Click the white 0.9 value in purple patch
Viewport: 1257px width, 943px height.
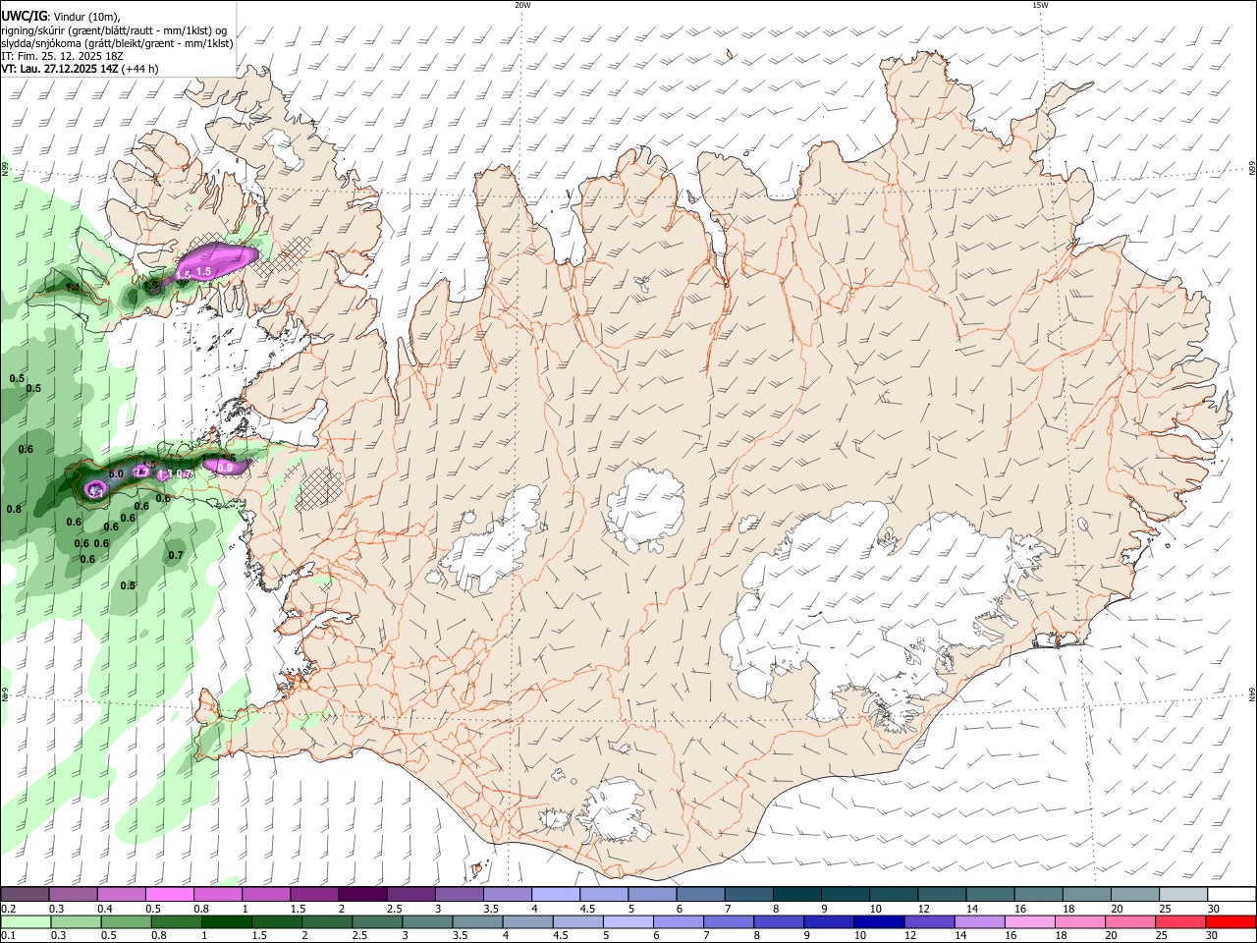225,468
